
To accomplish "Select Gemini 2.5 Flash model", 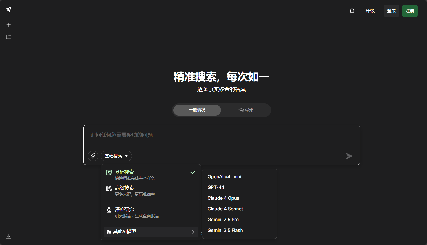I will tap(239, 230).
